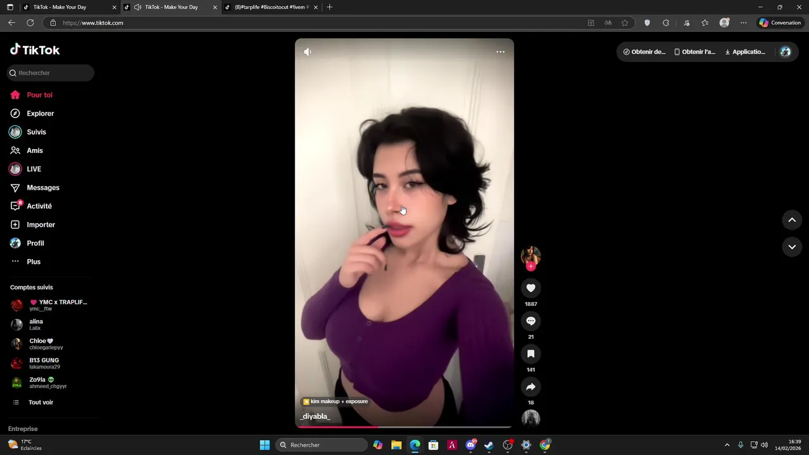Go to the Suivis feed
The width and height of the screenshot is (809, 455).
(x=36, y=132)
